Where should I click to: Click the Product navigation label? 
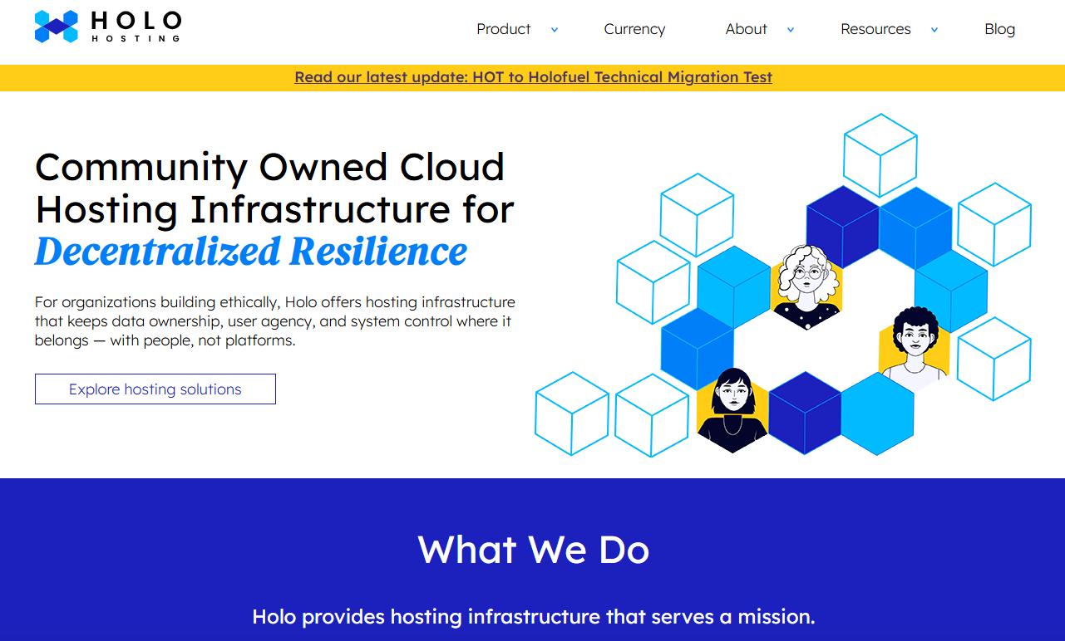[503, 29]
